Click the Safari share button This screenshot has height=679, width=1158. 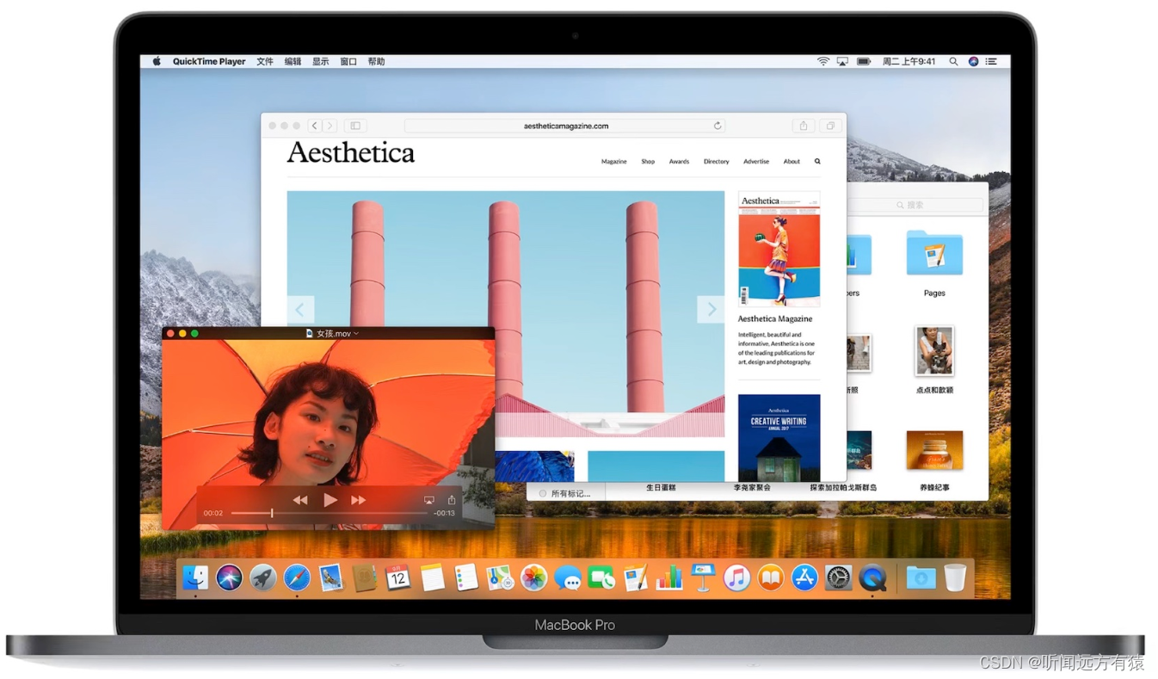coord(804,126)
